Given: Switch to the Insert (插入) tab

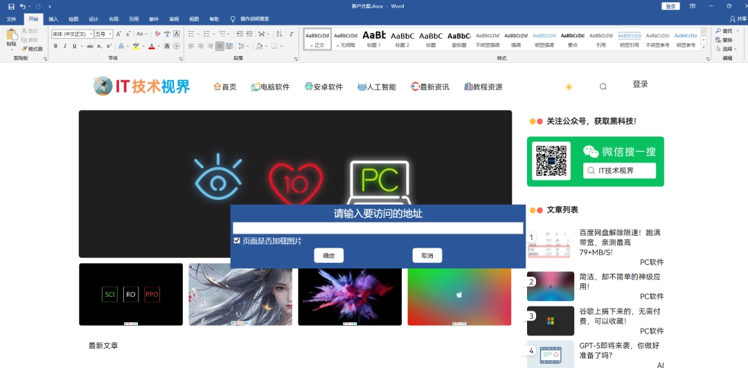Looking at the screenshot, I should click(x=53, y=19).
